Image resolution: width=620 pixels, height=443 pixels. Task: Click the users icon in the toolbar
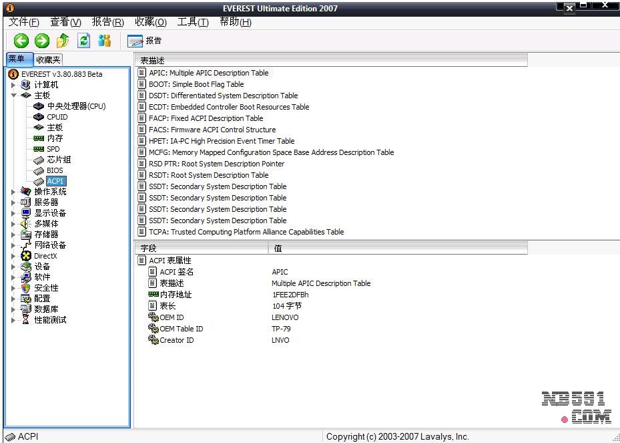(105, 41)
